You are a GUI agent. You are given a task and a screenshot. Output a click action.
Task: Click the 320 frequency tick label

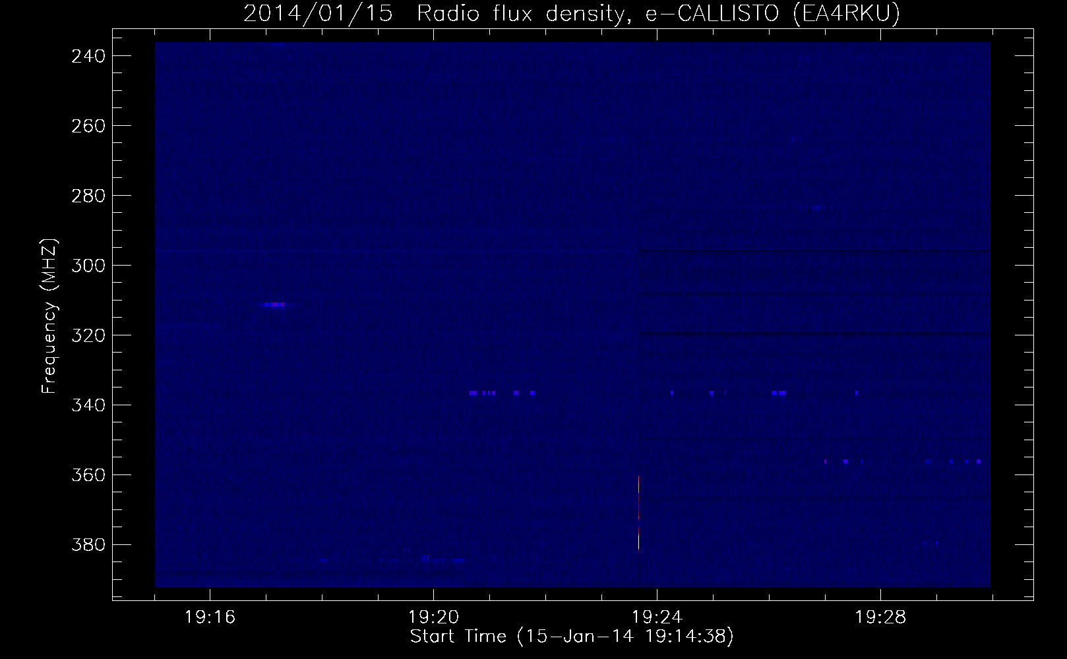tap(88, 335)
